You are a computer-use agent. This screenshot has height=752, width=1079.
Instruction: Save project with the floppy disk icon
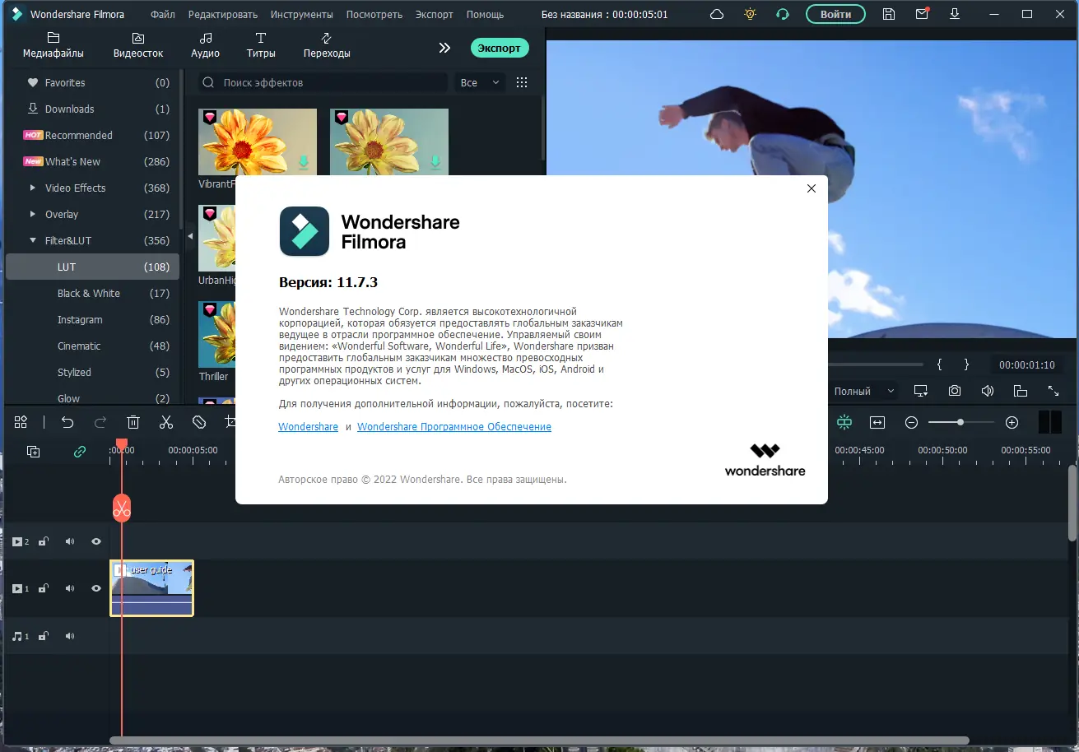coord(888,14)
